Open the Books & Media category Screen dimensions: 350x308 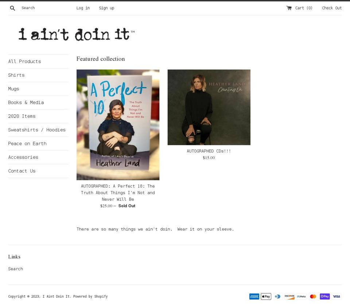point(26,102)
